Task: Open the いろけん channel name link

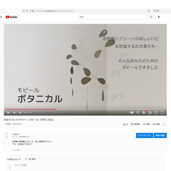Action: (x=16, y=134)
